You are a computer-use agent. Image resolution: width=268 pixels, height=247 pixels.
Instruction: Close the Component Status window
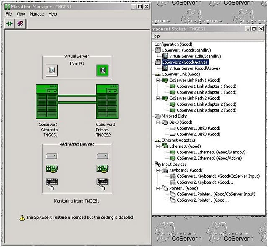(261, 29)
